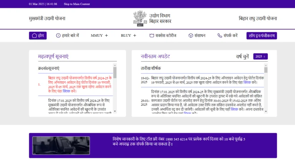
Task: Click the महत्वपूर्ण सूचनाएं heading
Action: tap(53, 56)
